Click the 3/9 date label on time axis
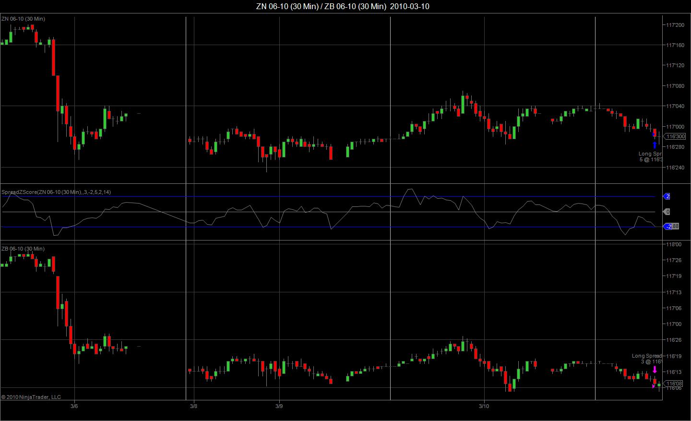Image resolution: width=691 pixels, height=421 pixels. click(279, 406)
